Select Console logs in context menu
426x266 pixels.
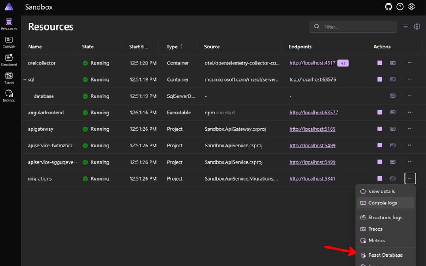(385, 203)
